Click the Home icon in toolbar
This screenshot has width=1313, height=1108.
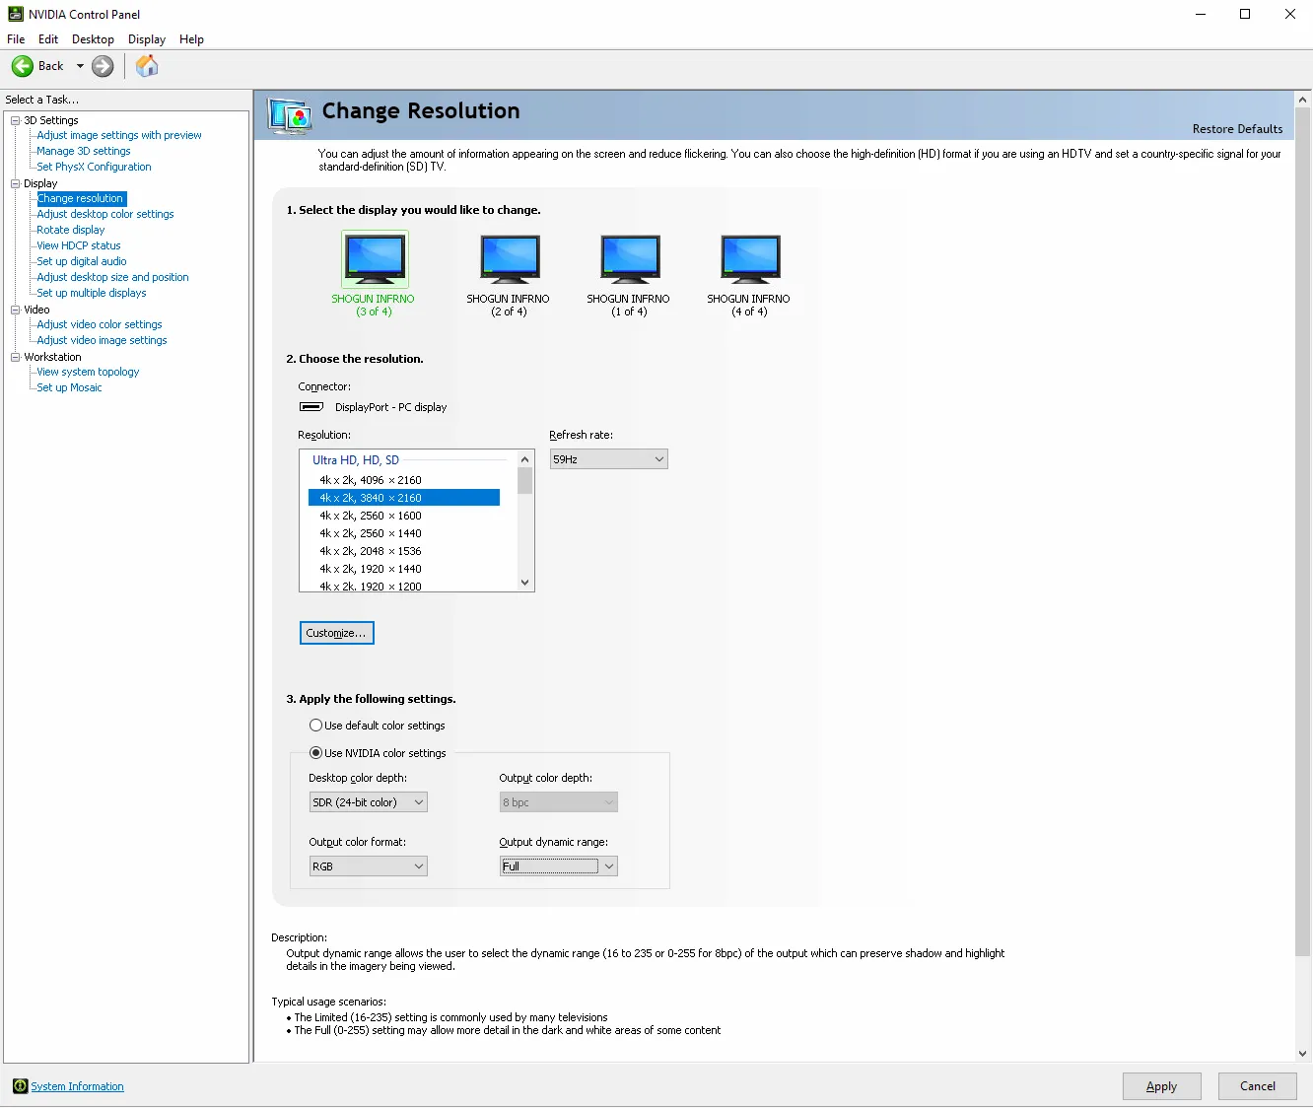click(x=147, y=66)
